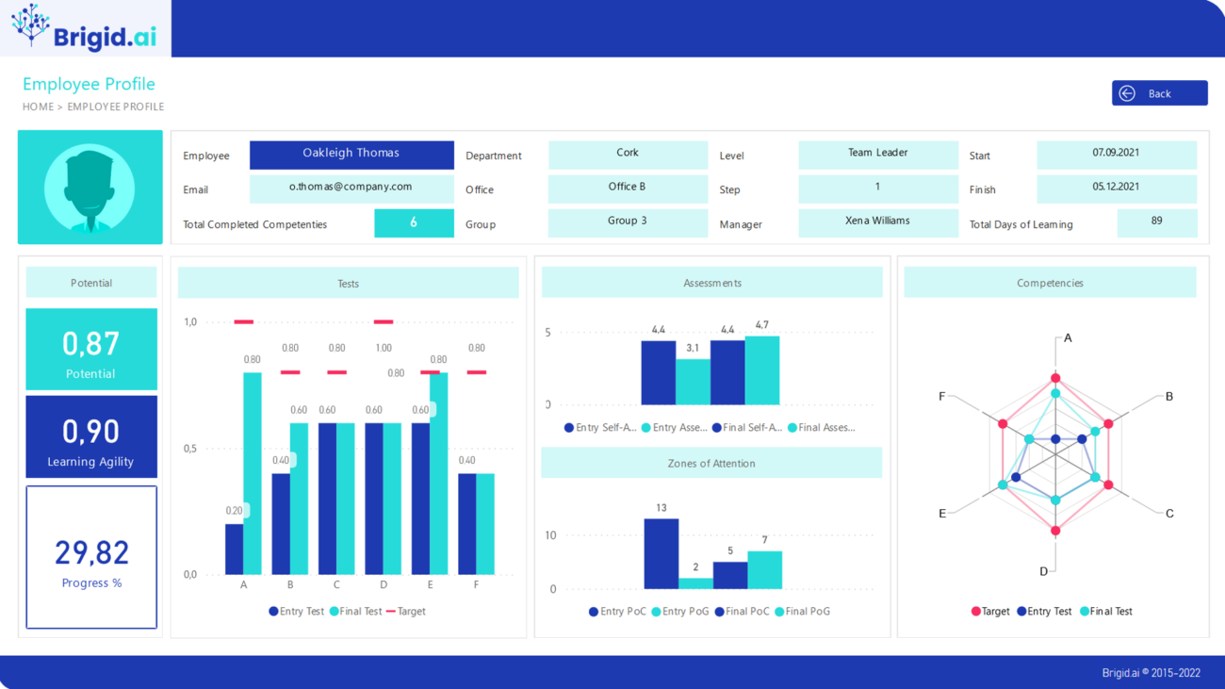Click the Brigid.ai tree logo
This screenshot has height=689, width=1225.
(31, 25)
